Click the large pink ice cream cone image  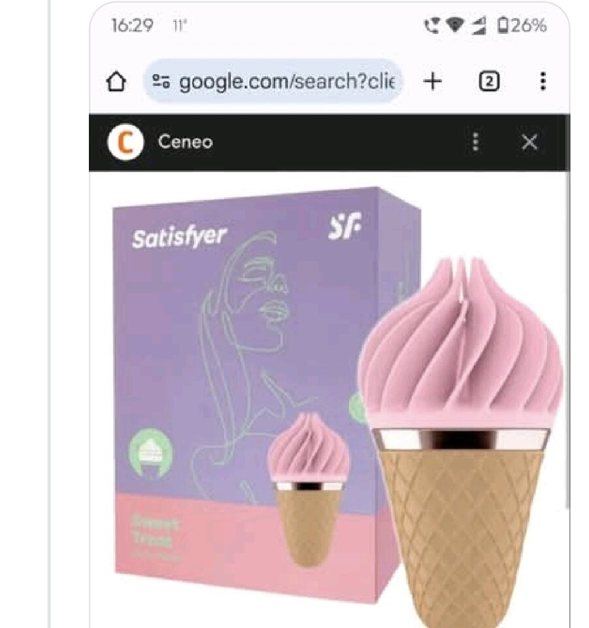pyautogui.click(x=460, y=440)
